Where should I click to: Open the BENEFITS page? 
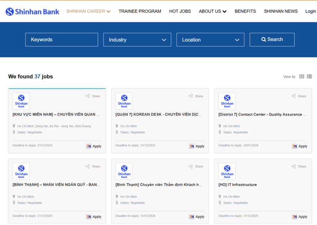[x=245, y=11]
